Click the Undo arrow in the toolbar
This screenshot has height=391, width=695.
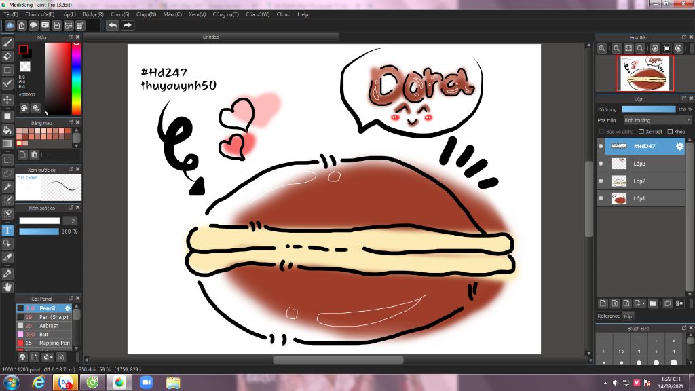tap(113, 25)
